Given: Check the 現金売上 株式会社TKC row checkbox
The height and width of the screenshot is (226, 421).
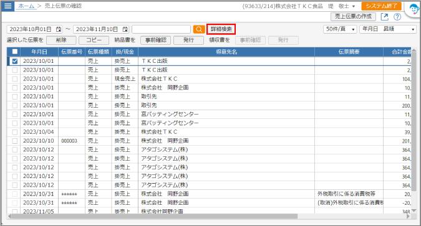Looking at the screenshot, I should (15, 79).
